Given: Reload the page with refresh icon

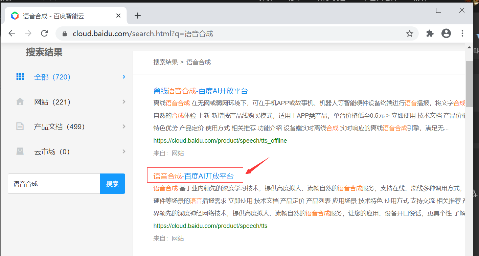Looking at the screenshot, I should click(44, 33).
